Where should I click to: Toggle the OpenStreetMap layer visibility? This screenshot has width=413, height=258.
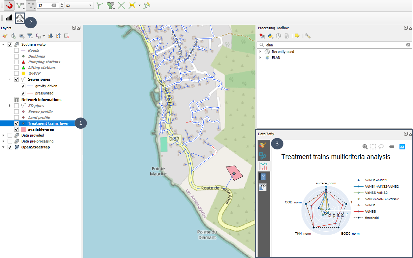pyautogui.click(x=10, y=147)
